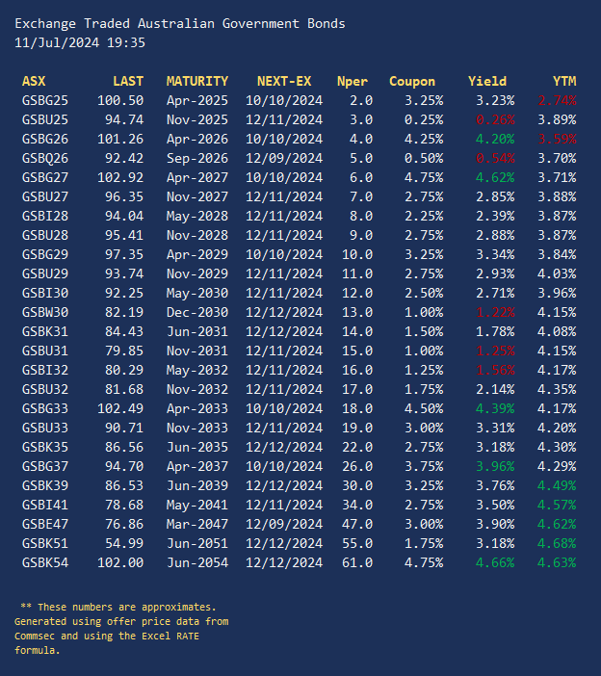Click the Exchange Traded Australian Government Bonds title
Image resolution: width=601 pixels, height=676 pixels.
click(179, 23)
